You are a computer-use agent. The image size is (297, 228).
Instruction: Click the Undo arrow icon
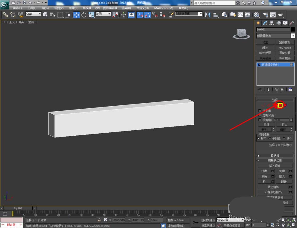pos(30,3)
